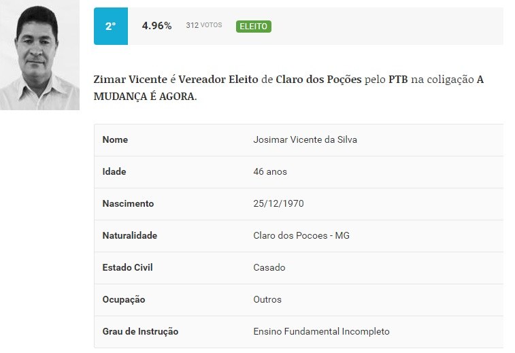515x353 pixels.
Task: Open the A MUDANÇA É AGORA coalition link
Action: click(x=144, y=96)
